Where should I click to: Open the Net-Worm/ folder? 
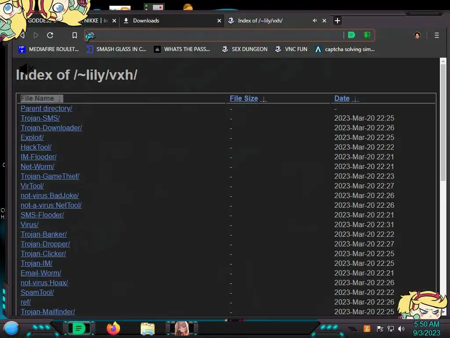37,167
